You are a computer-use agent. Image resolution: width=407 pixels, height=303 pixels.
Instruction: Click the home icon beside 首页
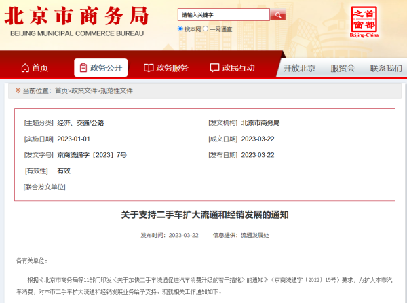[25, 68]
